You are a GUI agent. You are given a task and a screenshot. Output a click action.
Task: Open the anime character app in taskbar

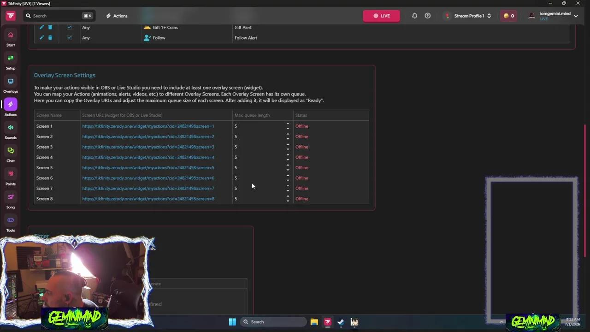click(x=354, y=322)
